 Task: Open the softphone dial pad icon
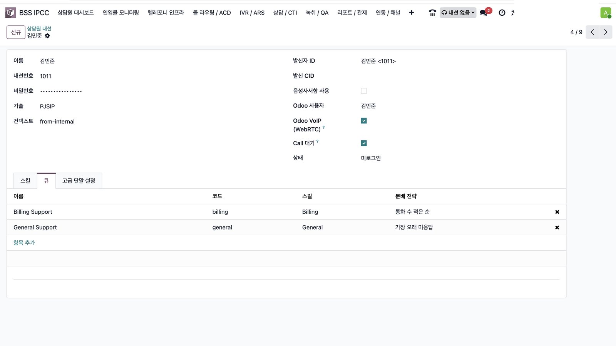click(x=432, y=13)
